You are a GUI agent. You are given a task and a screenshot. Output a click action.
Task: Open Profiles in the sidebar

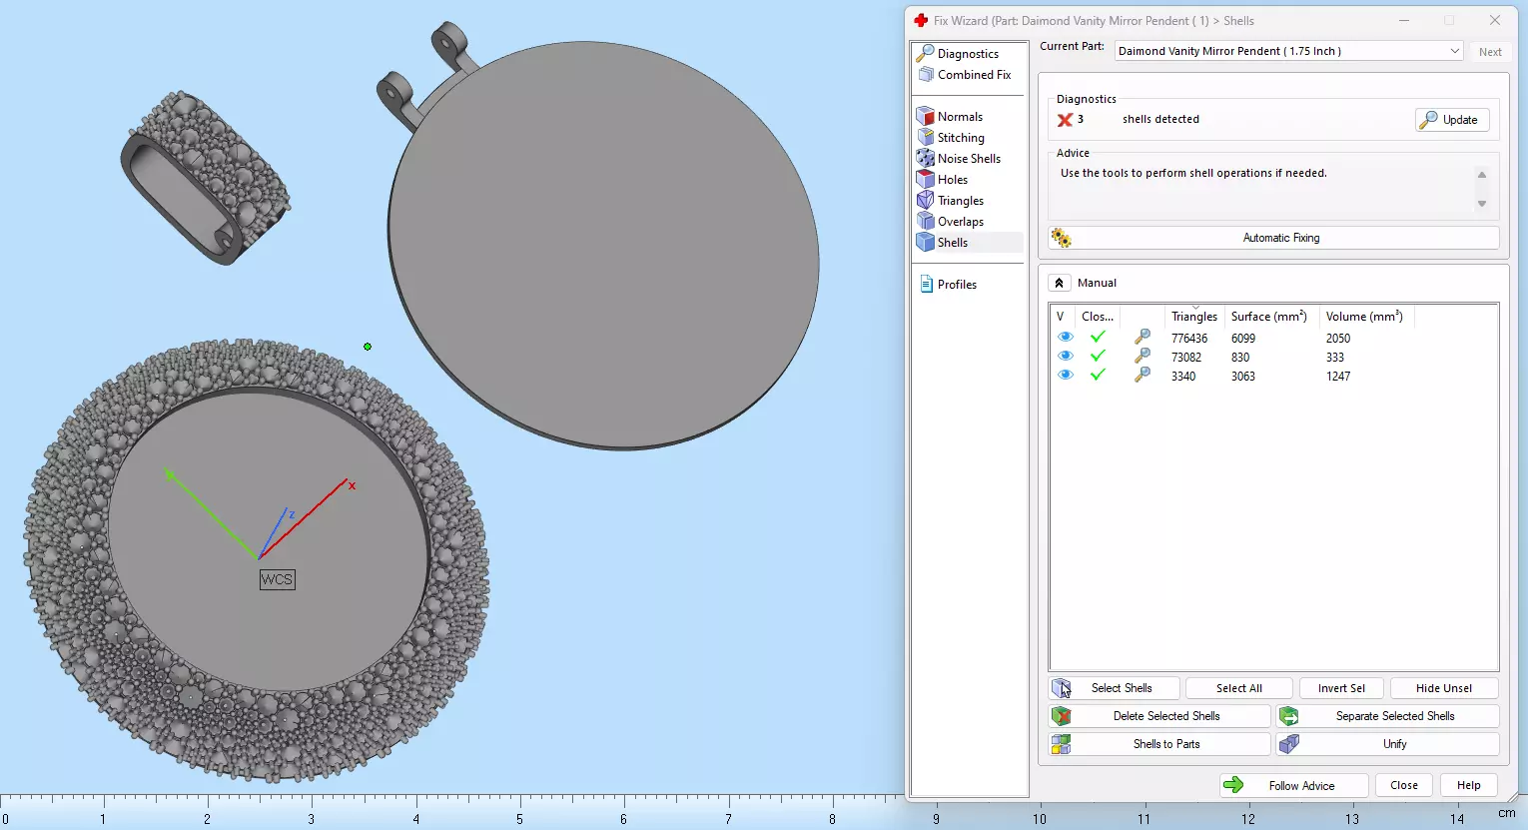tap(957, 285)
